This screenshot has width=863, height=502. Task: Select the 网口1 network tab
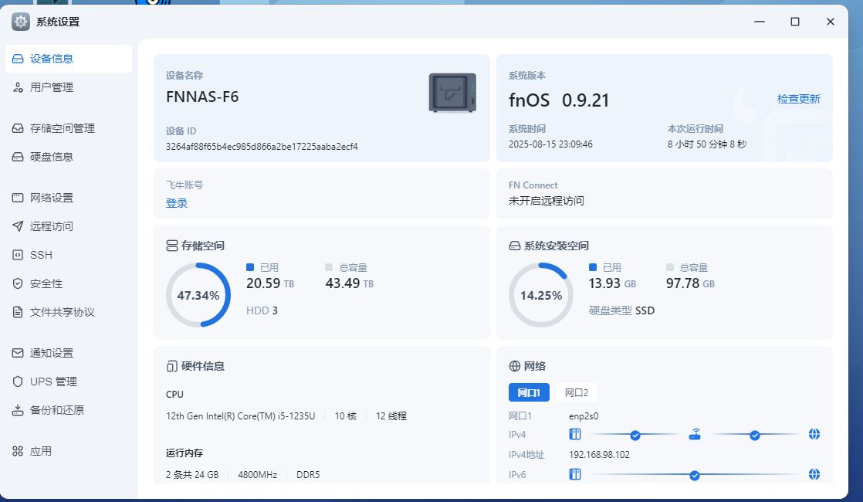click(x=529, y=392)
